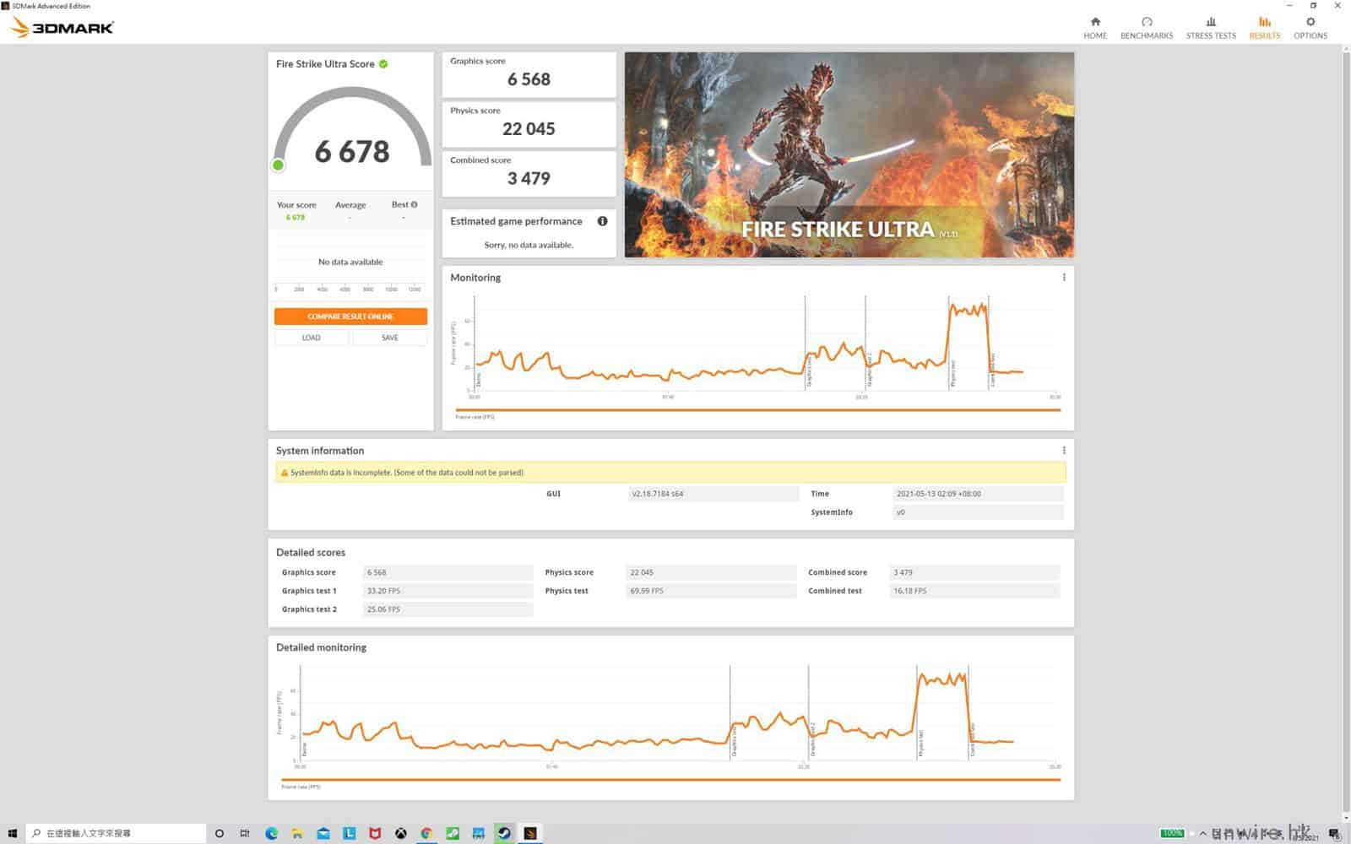Open the Xbox app in the taskbar

(400, 834)
